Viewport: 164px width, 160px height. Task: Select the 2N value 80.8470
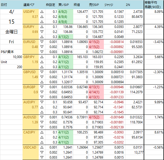(x=134, y=17)
